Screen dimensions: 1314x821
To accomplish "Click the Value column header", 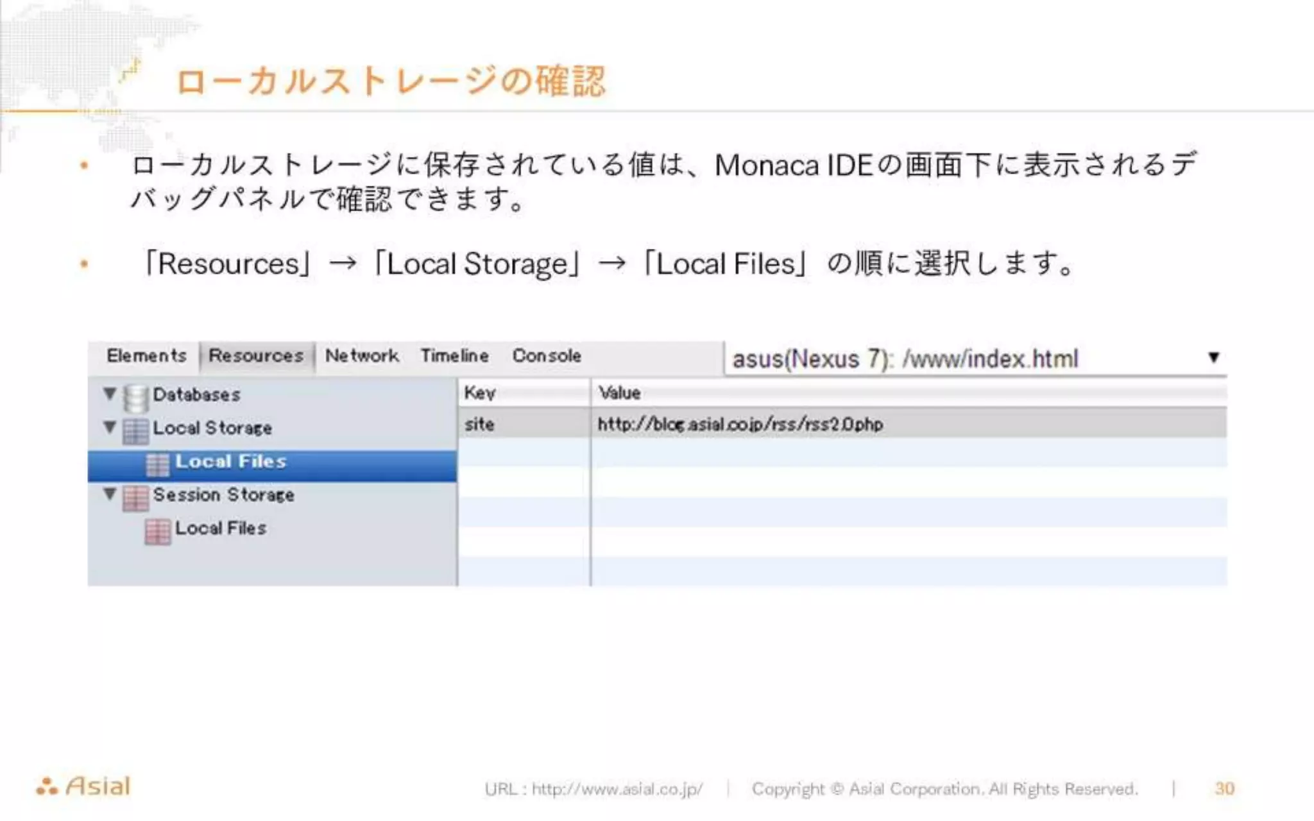I will [909, 393].
